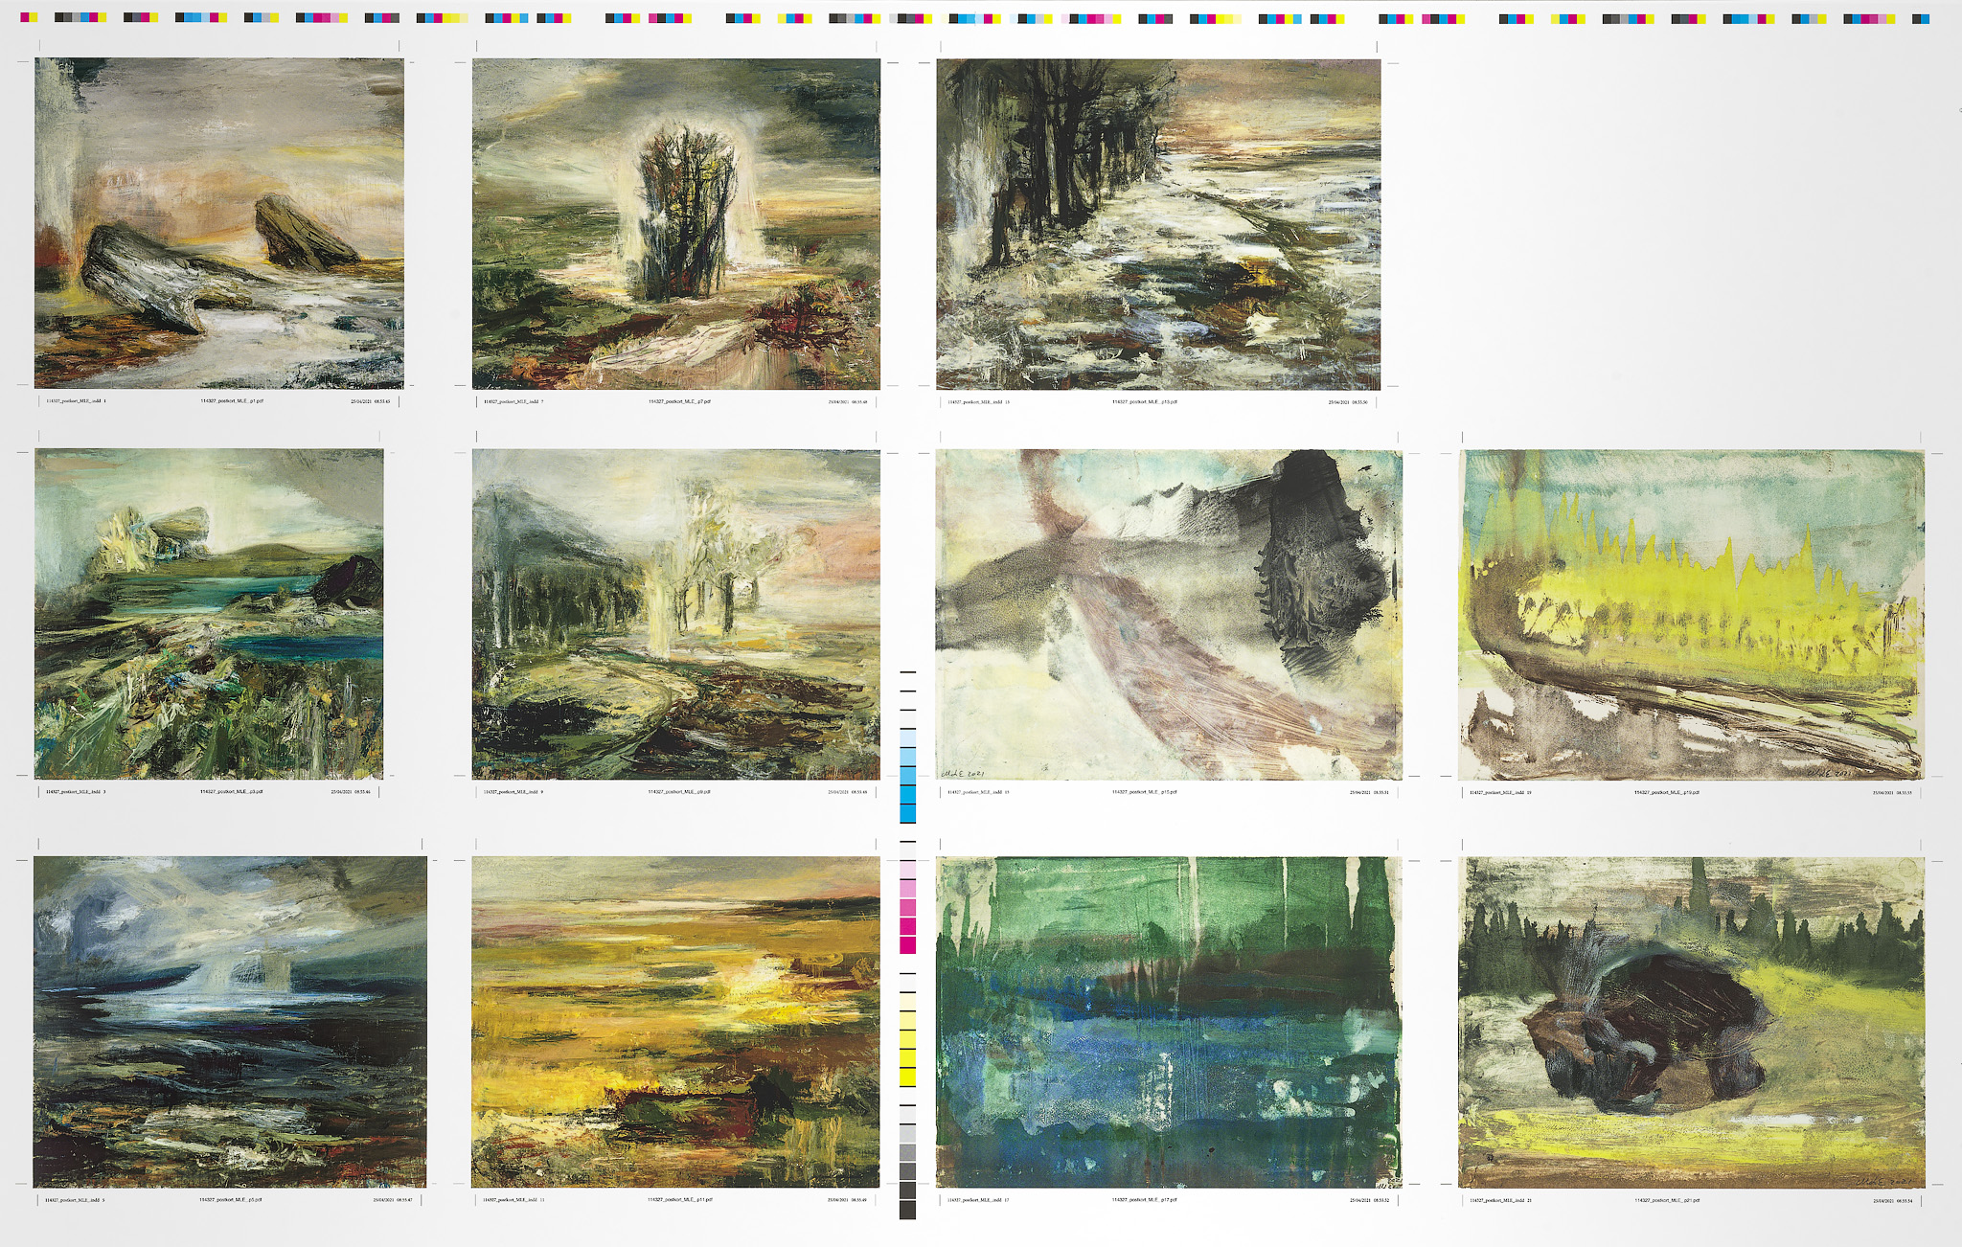Image resolution: width=1962 pixels, height=1247 pixels.
Task: Select the bright yellow forest monotype
Action: (x=1691, y=614)
